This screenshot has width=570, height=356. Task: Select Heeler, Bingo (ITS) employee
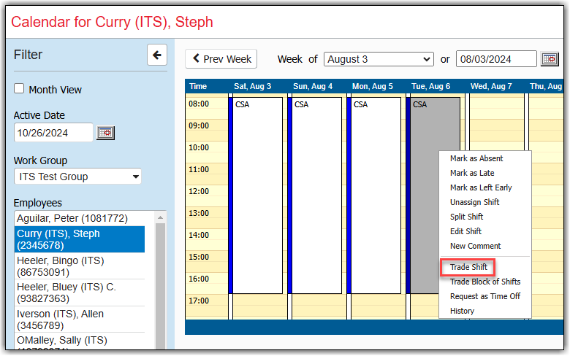tap(72, 266)
